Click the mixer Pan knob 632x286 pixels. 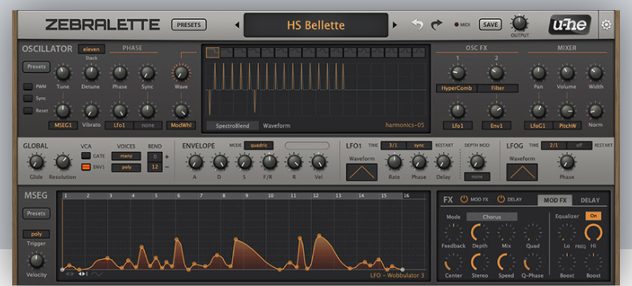pyautogui.click(x=538, y=73)
